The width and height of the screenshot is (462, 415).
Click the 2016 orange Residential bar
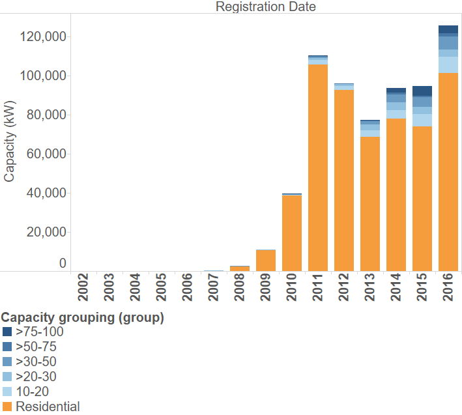(x=448, y=171)
